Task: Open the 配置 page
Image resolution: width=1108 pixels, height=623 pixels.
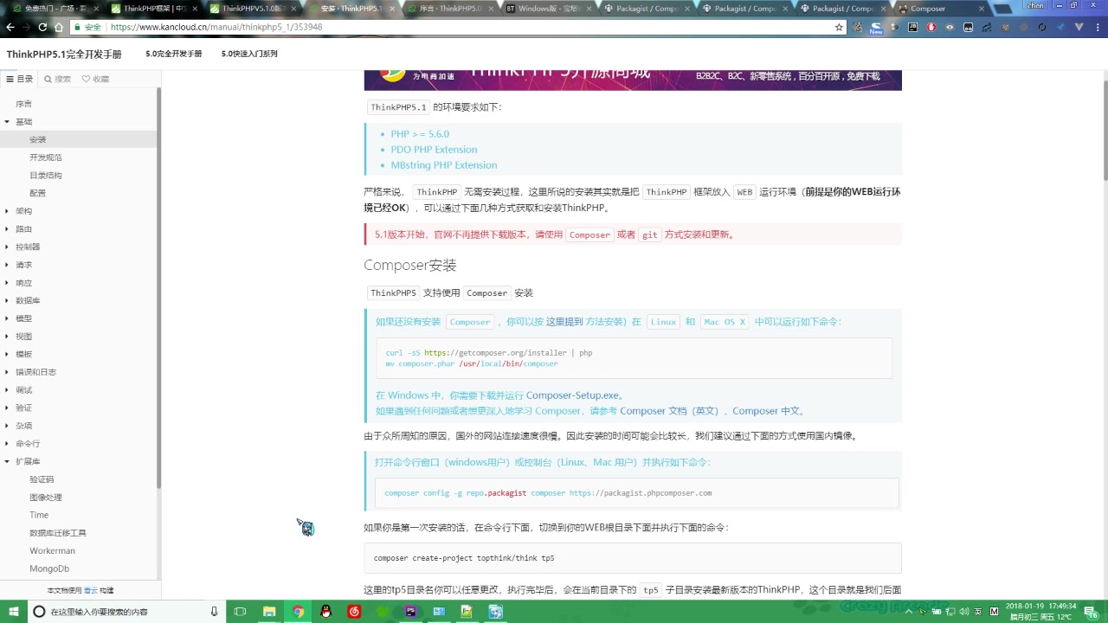Action: click(x=38, y=193)
